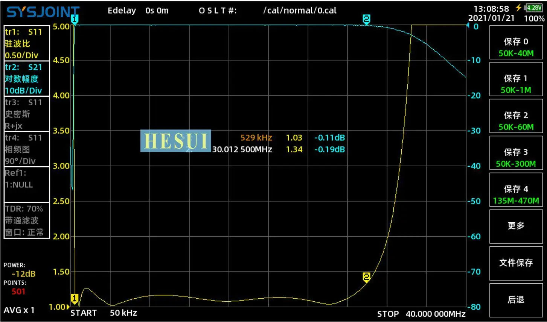
Task: Select yellow marker 1 on VSWR trace
Action: tap(75, 299)
